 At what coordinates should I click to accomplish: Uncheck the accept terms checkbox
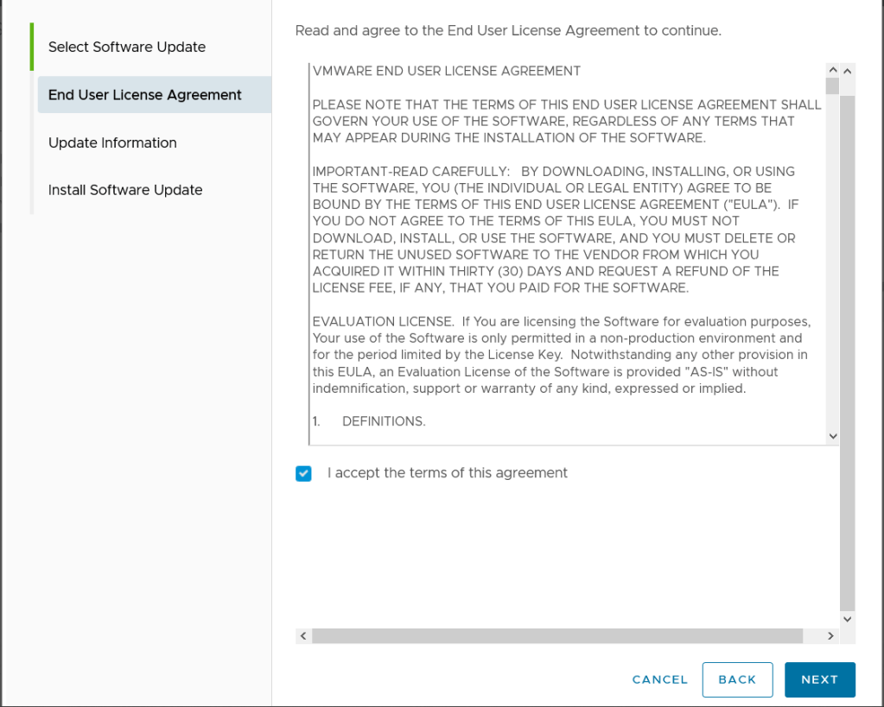(303, 473)
